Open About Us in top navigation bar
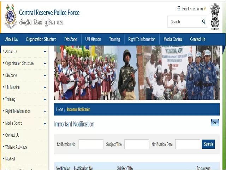 click(11, 39)
